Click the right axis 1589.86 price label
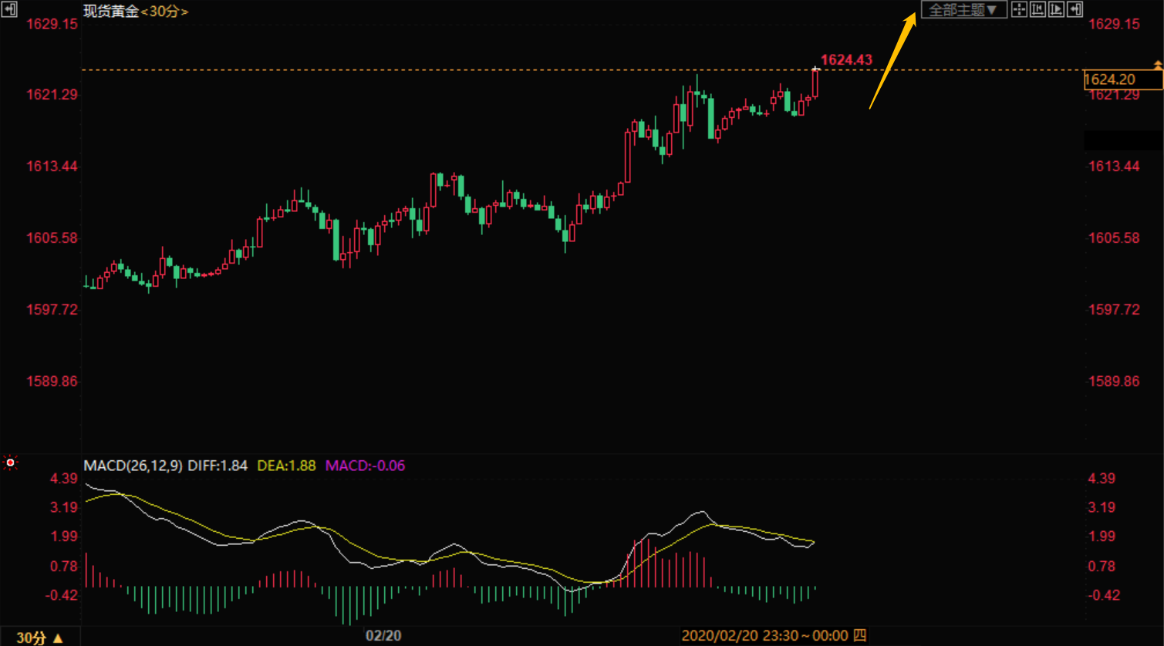This screenshot has height=646, width=1164. (x=1113, y=381)
